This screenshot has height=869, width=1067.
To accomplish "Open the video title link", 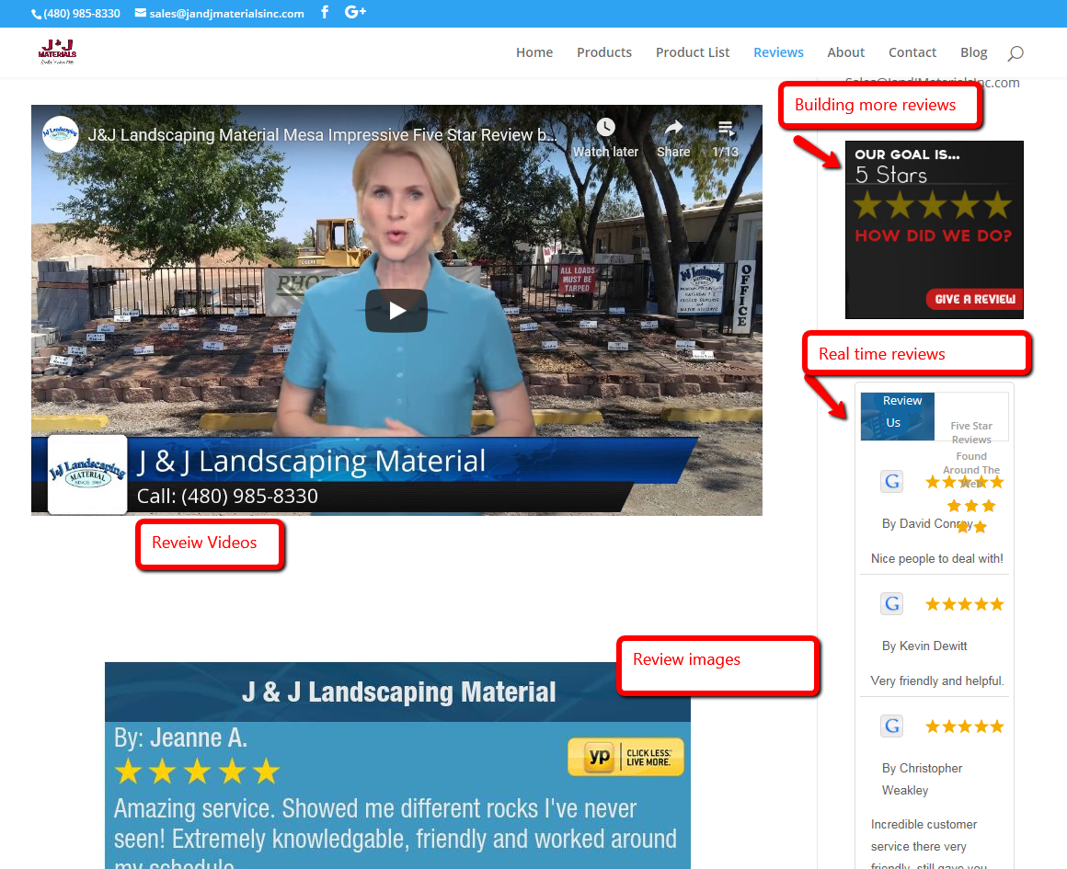I will coord(322,135).
